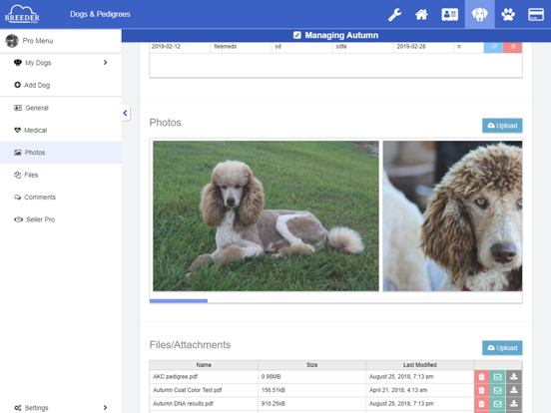Image resolution: width=551 pixels, height=413 pixels.
Task: Select Photos in the sidebar menu
Action: coord(61,153)
